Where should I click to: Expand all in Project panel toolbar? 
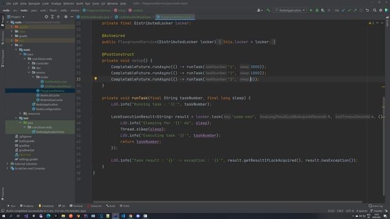pyautogui.click(x=52, y=17)
